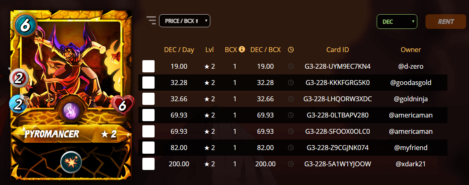
Task: Click the Card ID column header
Action: click(338, 50)
